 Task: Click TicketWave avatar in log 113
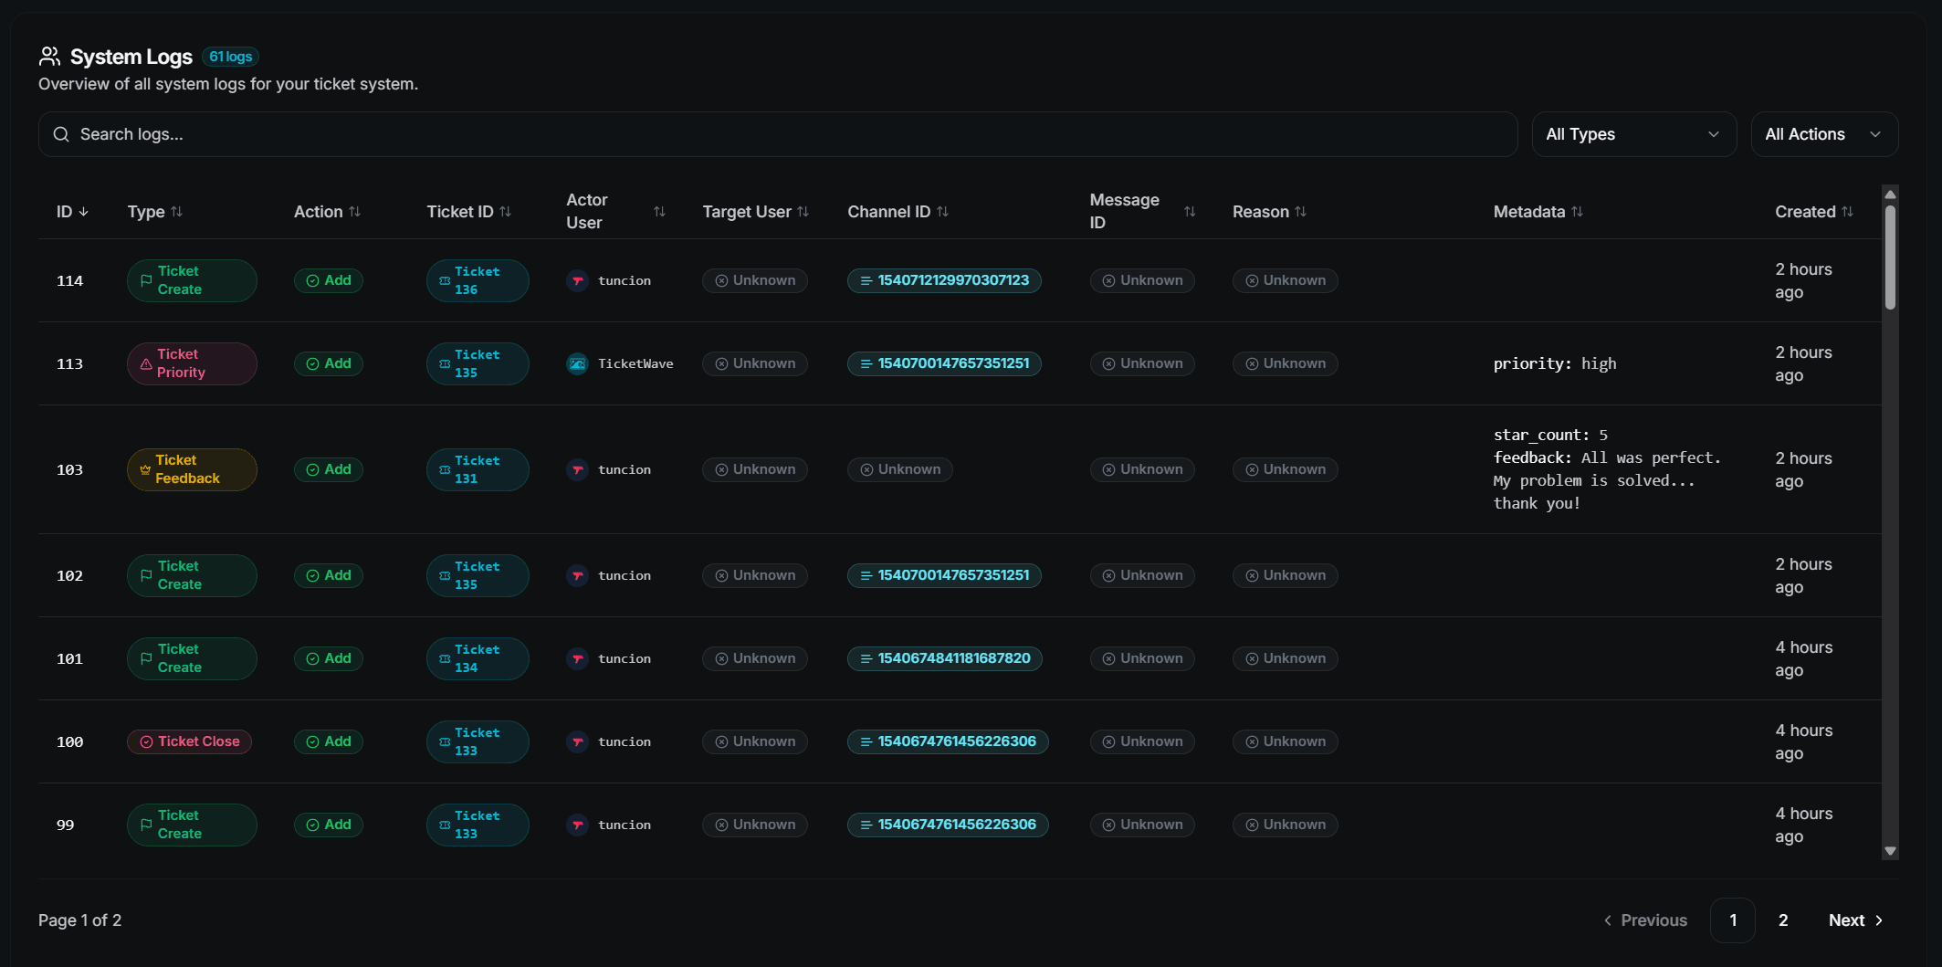[577, 363]
